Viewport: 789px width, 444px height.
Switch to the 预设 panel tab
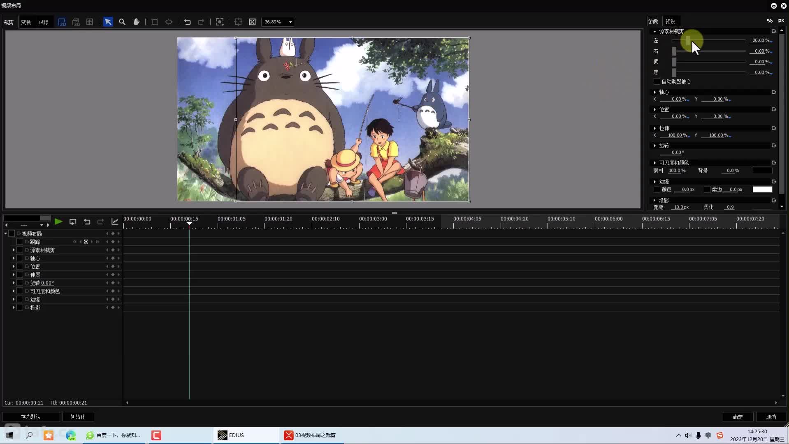(x=671, y=21)
